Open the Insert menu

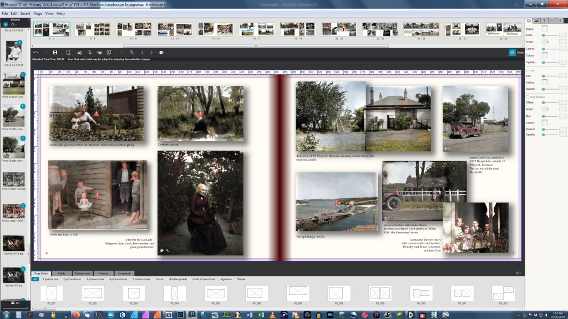[x=26, y=13]
